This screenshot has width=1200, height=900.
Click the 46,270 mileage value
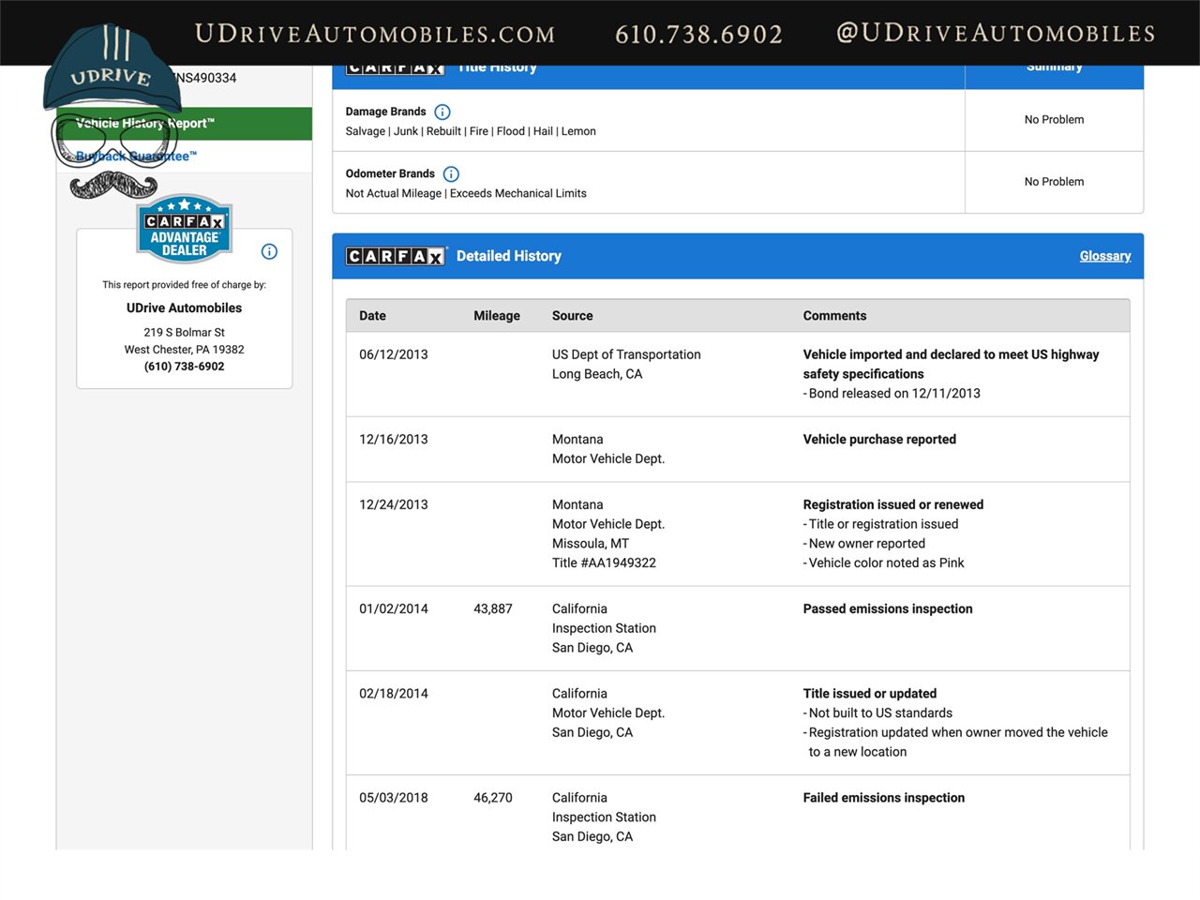(x=493, y=798)
